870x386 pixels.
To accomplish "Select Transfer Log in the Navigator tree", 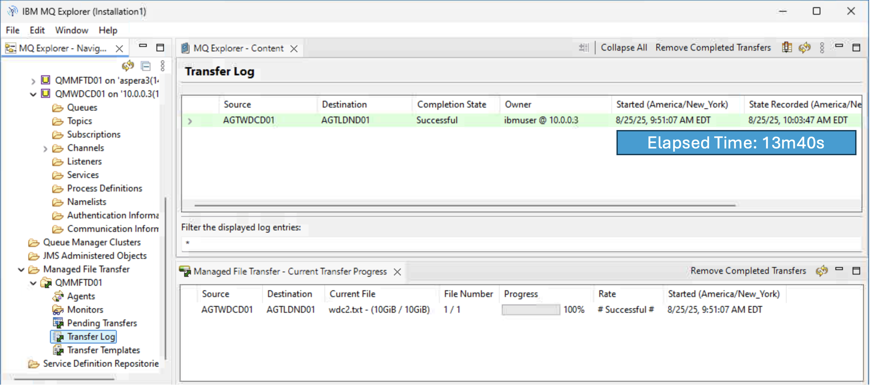I will point(91,337).
